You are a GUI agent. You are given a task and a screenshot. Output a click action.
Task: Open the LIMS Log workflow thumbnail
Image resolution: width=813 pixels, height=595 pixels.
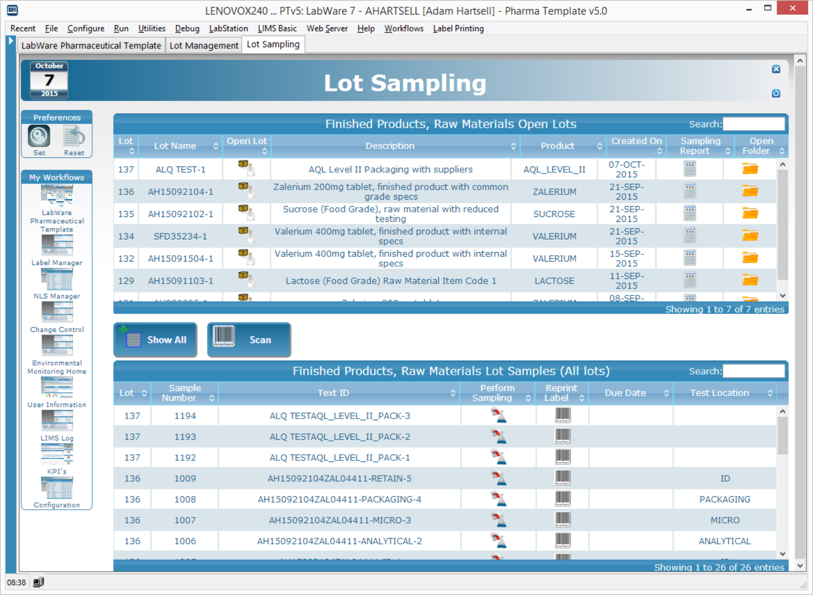coord(57,421)
